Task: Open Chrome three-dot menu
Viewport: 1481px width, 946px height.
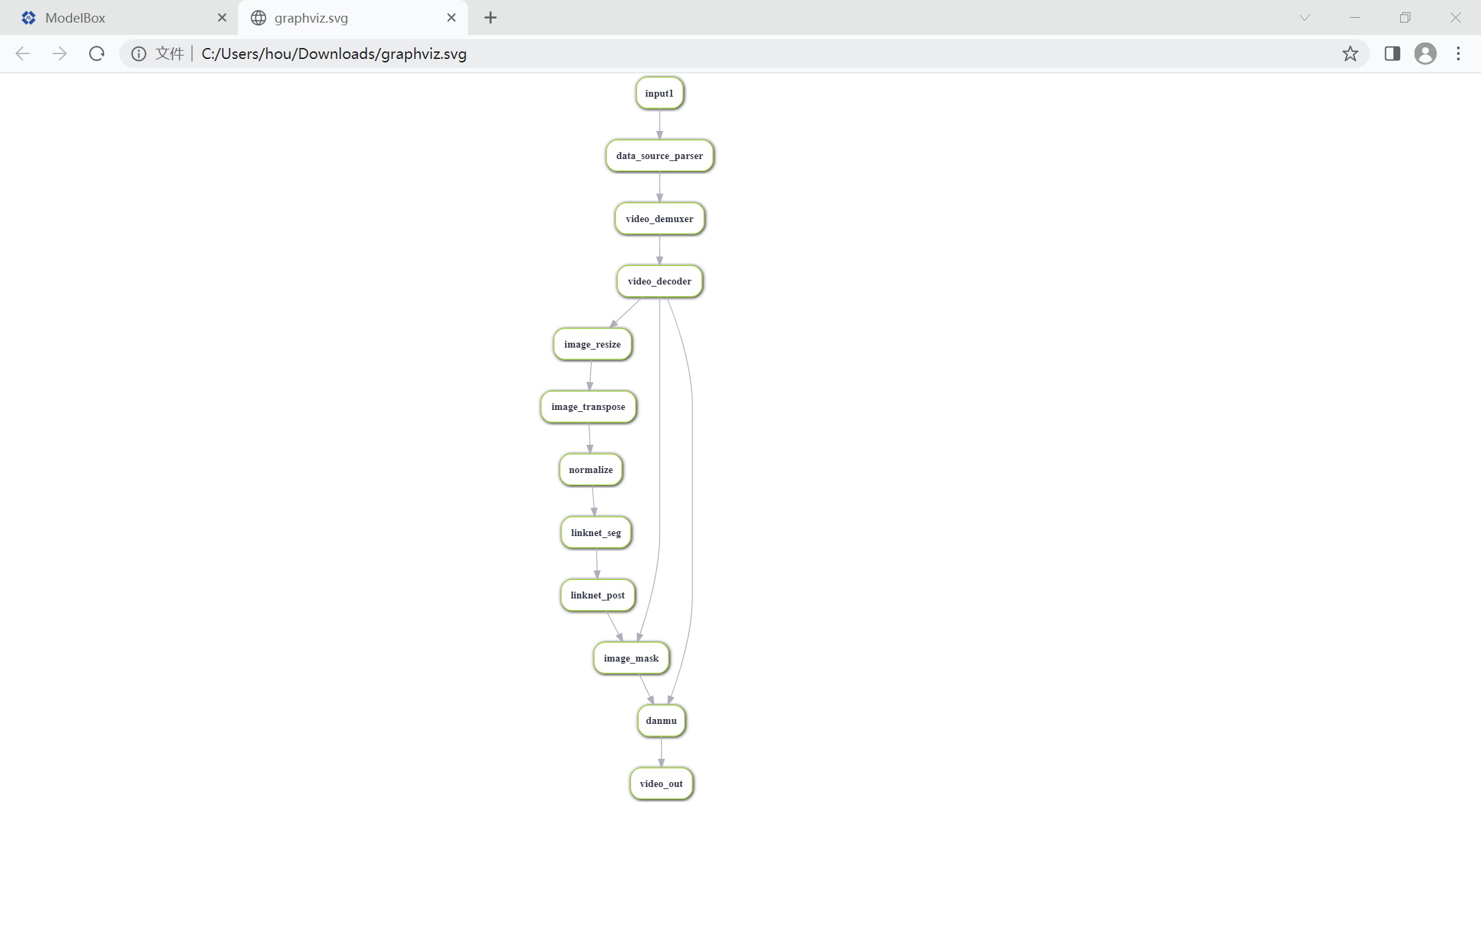Action: coord(1458,53)
